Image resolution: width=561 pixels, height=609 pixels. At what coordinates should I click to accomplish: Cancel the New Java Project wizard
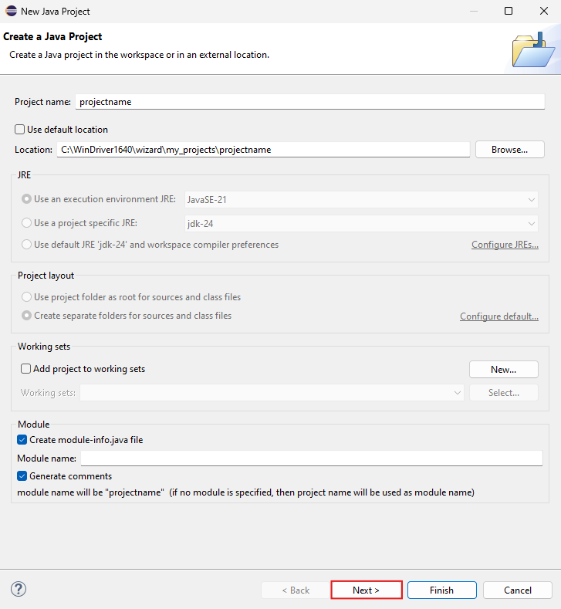517,590
